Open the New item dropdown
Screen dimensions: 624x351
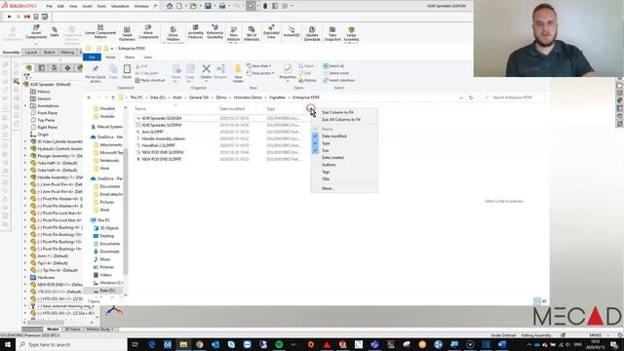259,66
